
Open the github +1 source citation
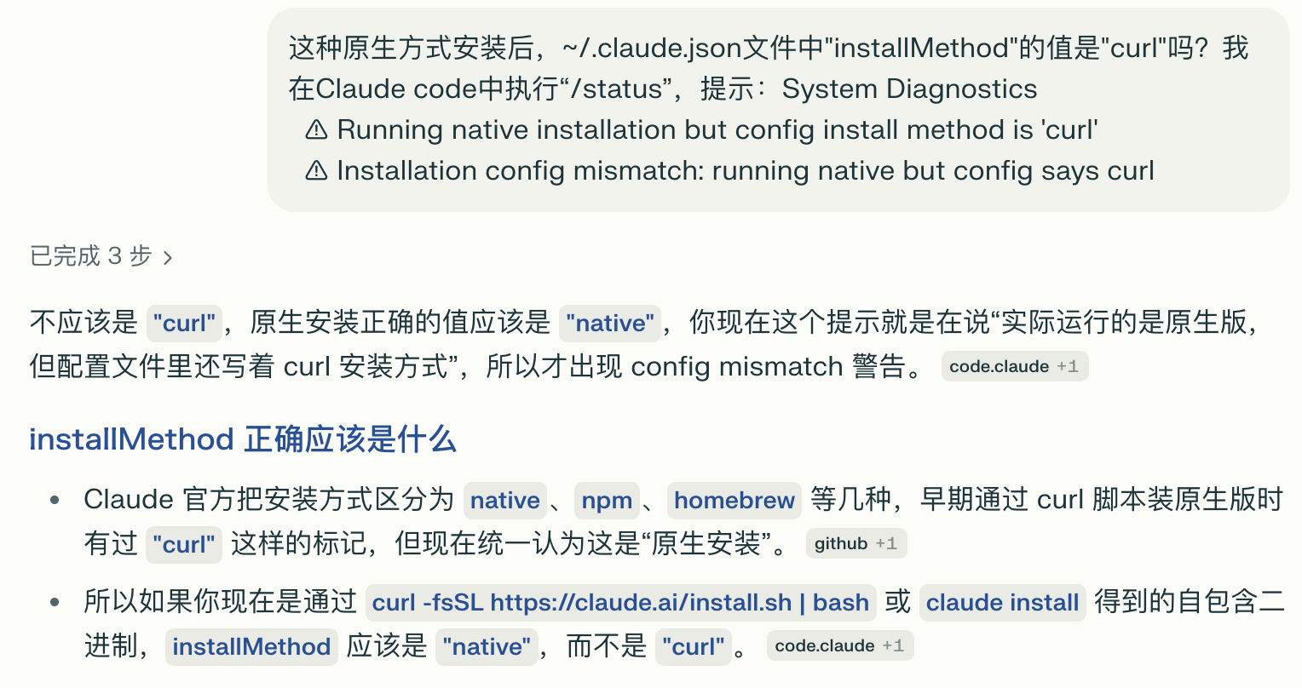pyautogui.click(x=856, y=544)
